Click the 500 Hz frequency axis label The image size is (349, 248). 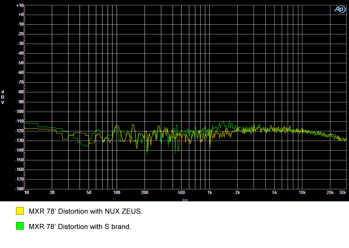click(x=181, y=193)
